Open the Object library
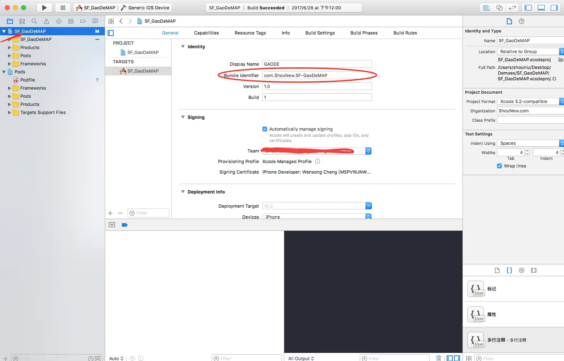The width and height of the screenshot is (564, 361). tap(522, 271)
